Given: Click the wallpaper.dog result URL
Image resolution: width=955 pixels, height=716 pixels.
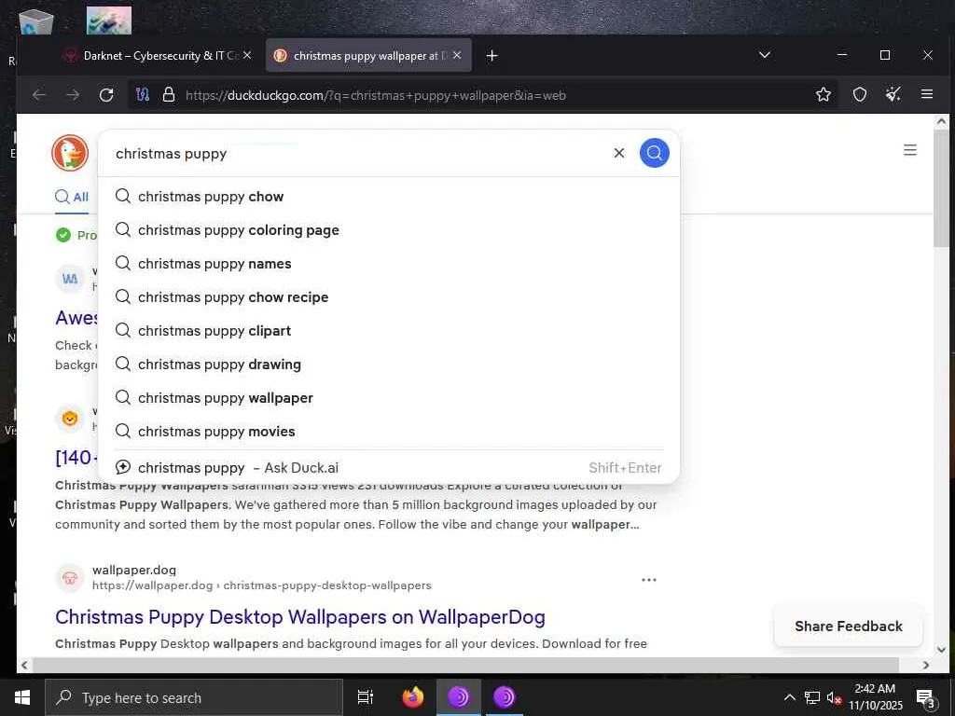Looking at the screenshot, I should tap(262, 585).
